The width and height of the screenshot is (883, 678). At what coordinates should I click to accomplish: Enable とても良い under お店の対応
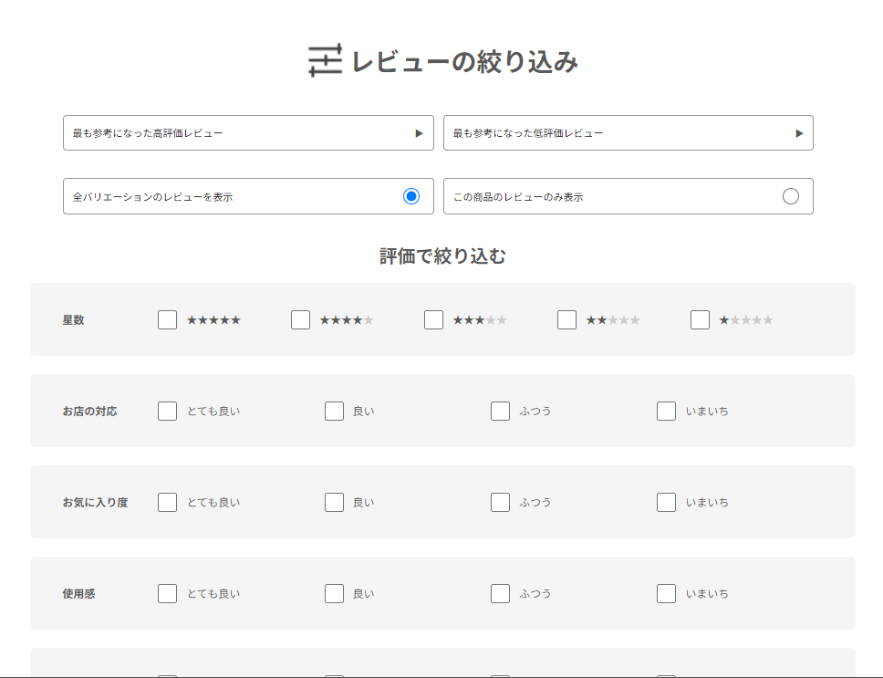click(x=167, y=411)
